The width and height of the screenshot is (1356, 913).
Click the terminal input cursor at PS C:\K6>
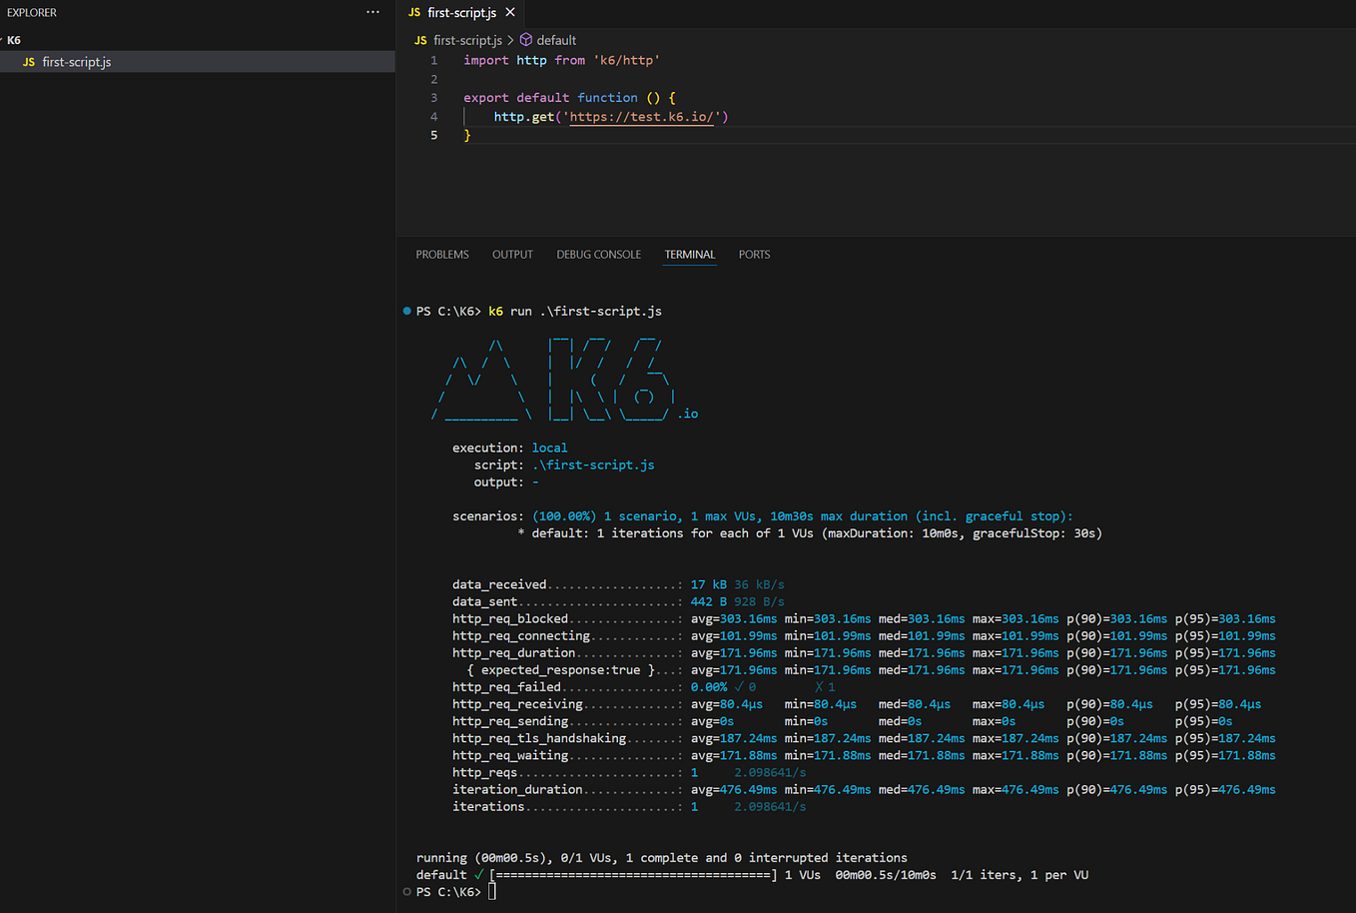492,891
